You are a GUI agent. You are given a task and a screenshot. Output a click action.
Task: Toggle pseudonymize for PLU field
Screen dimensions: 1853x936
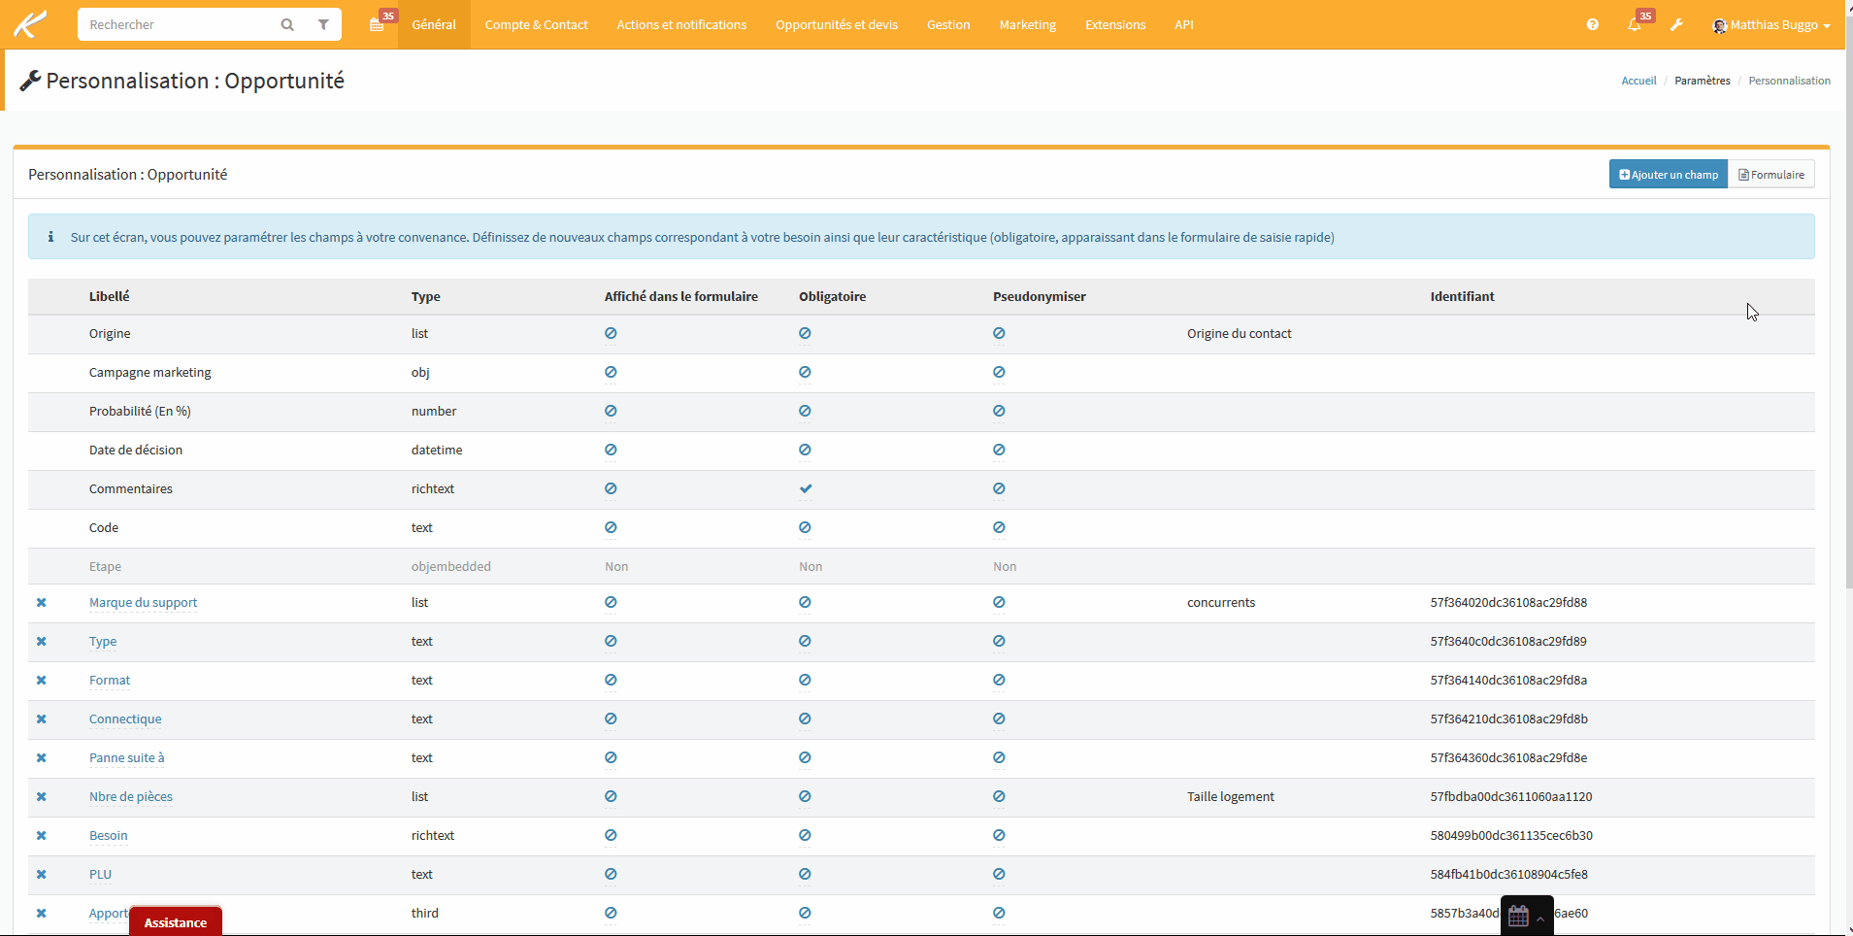tap(999, 874)
